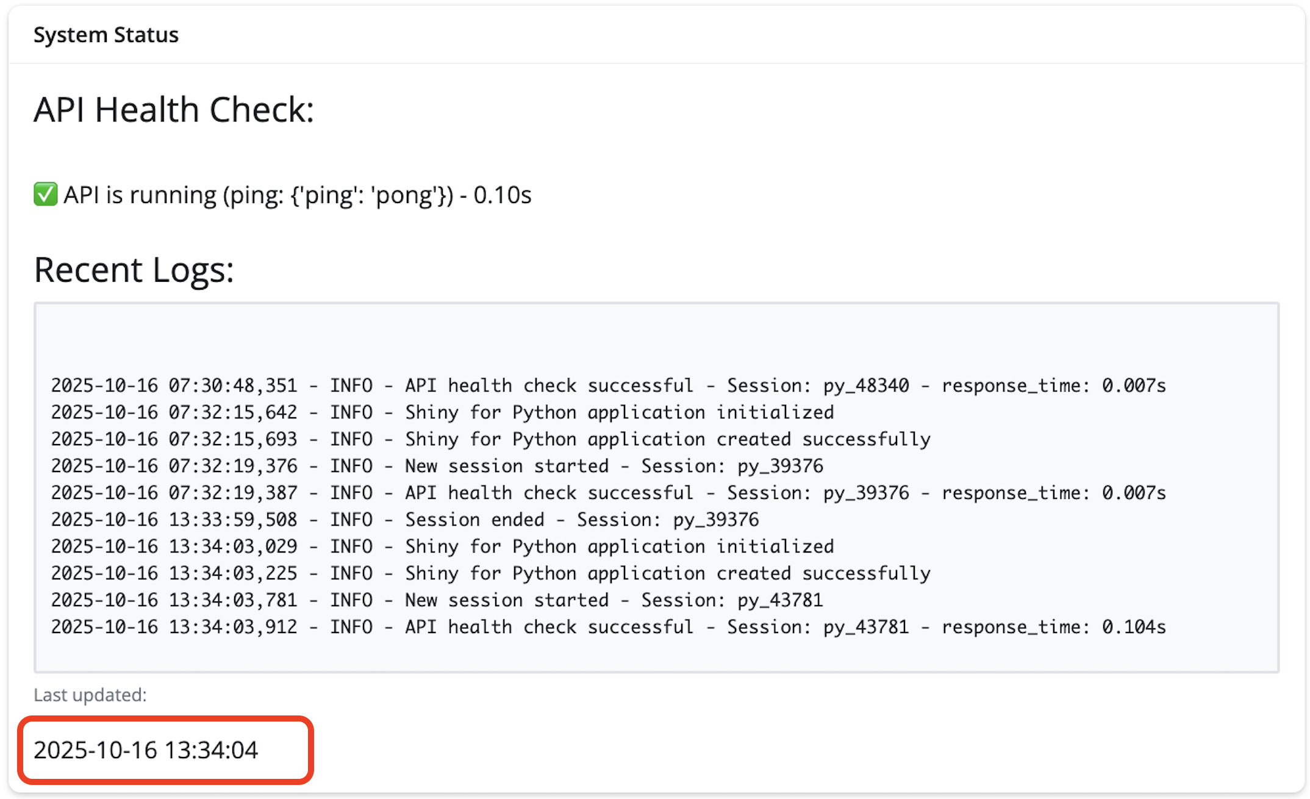1310x799 pixels.
Task: Select the new session started py_43781 log
Action: 437,600
